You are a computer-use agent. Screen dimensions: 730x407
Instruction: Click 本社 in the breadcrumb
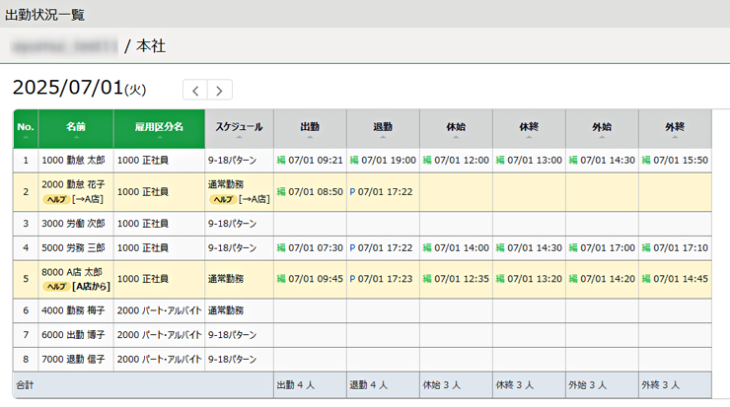coord(151,45)
